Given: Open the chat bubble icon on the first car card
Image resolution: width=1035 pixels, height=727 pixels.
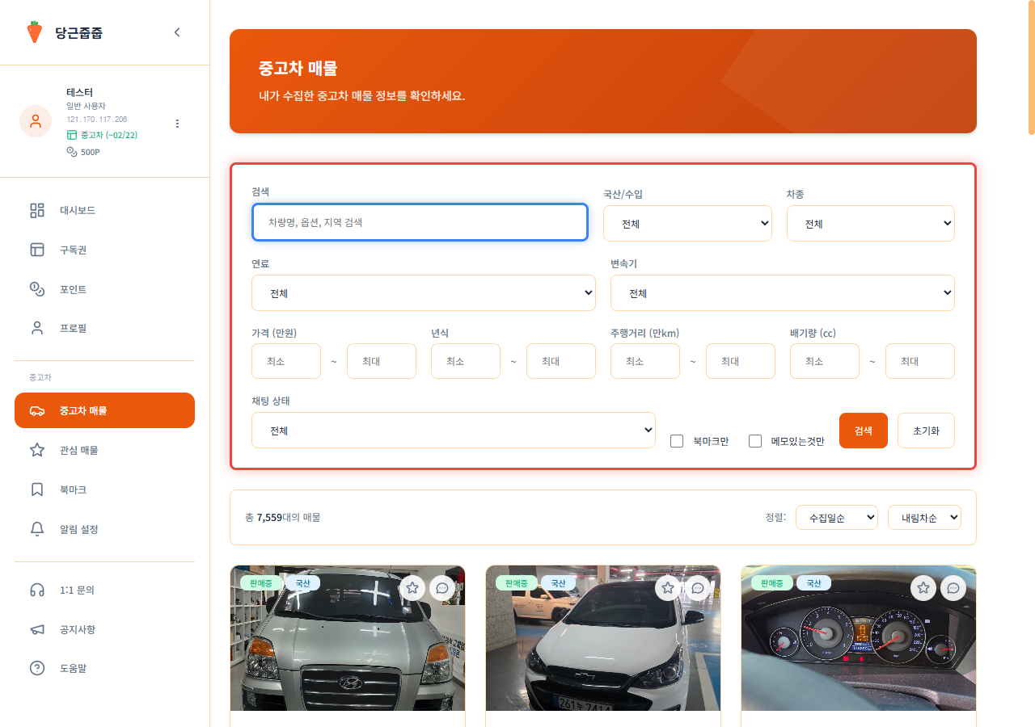Looking at the screenshot, I should [442, 588].
